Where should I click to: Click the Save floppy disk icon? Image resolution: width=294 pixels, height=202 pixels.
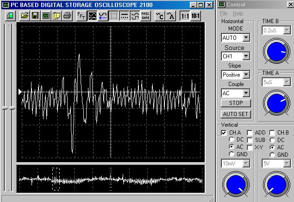tap(35, 16)
